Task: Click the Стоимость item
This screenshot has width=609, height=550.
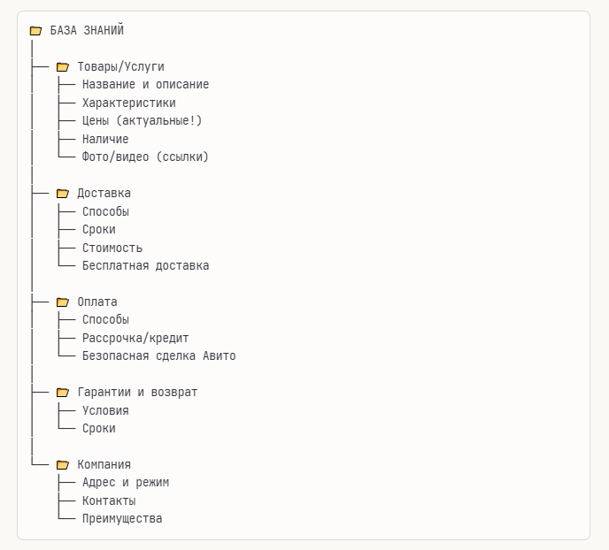Action: (112, 248)
